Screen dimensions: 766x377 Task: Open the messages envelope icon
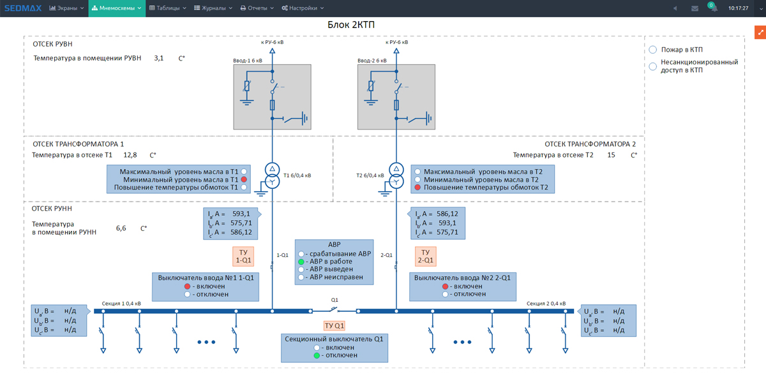[x=695, y=8]
